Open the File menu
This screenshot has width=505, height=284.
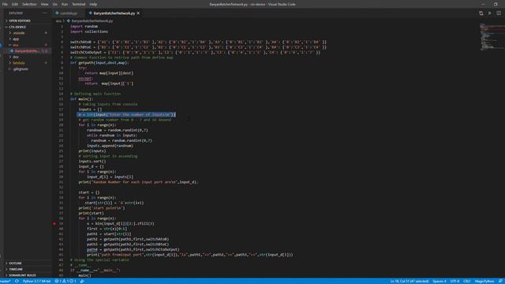5,4
